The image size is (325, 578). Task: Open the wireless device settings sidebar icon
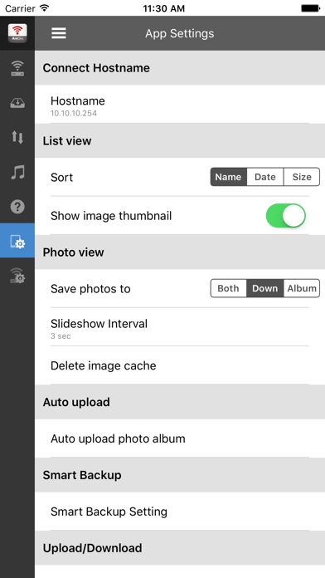pyautogui.click(x=17, y=276)
